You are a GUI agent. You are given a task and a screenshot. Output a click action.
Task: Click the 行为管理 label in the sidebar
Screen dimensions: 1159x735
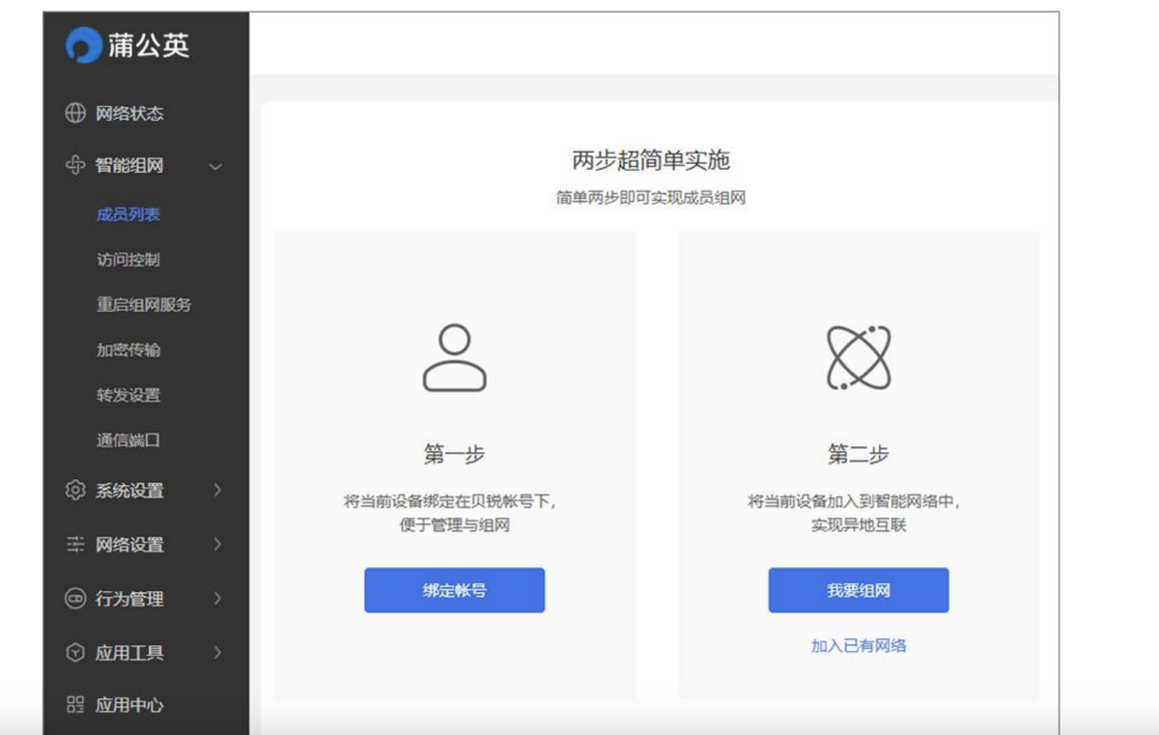(x=129, y=599)
